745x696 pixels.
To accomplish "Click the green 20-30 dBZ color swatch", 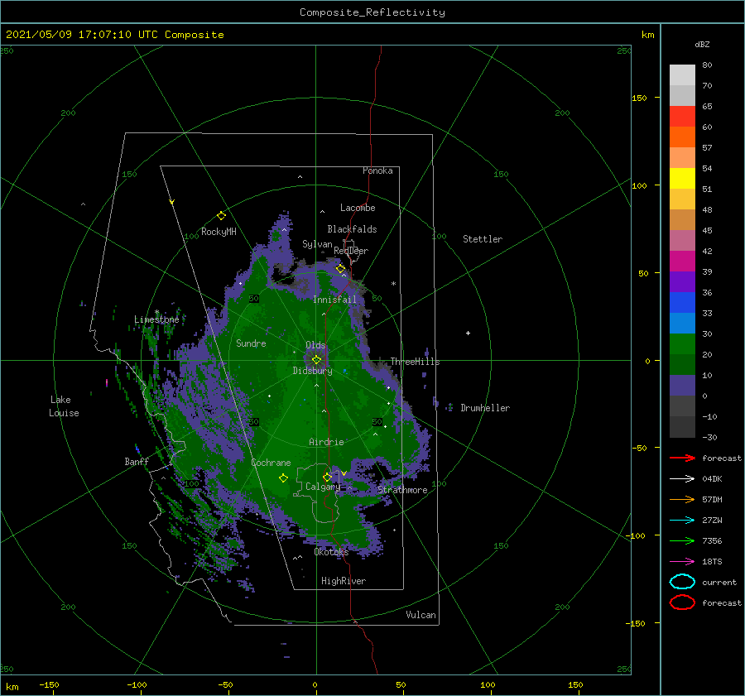I will [682, 344].
